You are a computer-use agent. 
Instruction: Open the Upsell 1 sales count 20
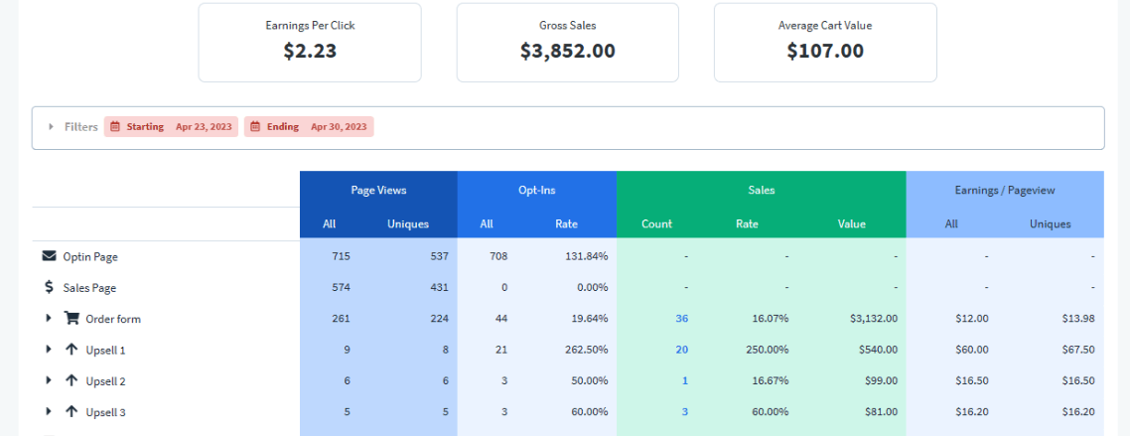(681, 350)
